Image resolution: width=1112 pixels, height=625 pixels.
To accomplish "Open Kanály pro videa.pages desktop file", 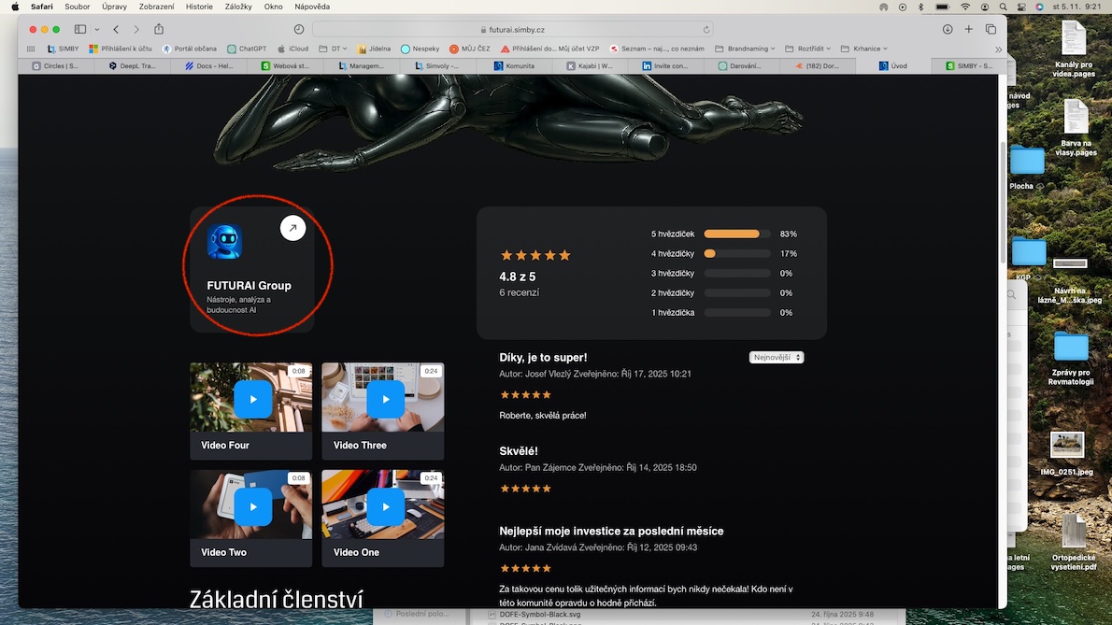I will 1074,49.
